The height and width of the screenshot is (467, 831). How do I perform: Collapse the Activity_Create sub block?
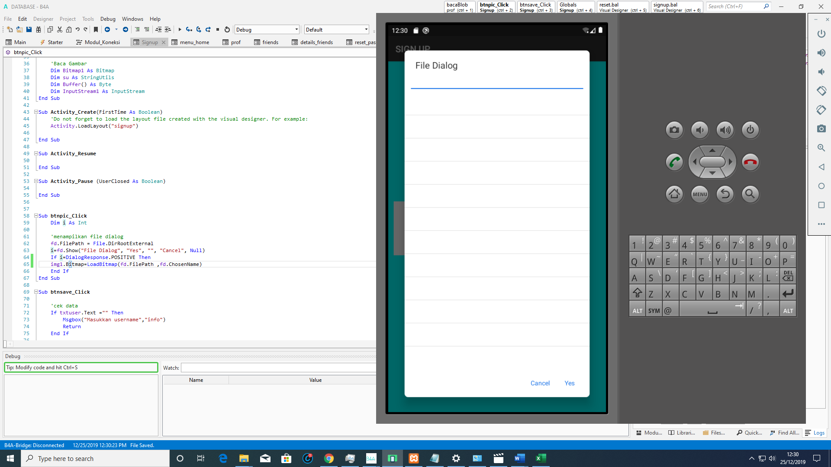coord(36,112)
